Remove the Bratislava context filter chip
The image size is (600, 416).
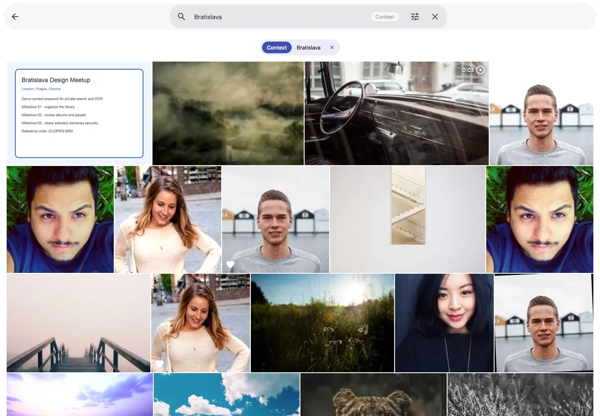(332, 47)
